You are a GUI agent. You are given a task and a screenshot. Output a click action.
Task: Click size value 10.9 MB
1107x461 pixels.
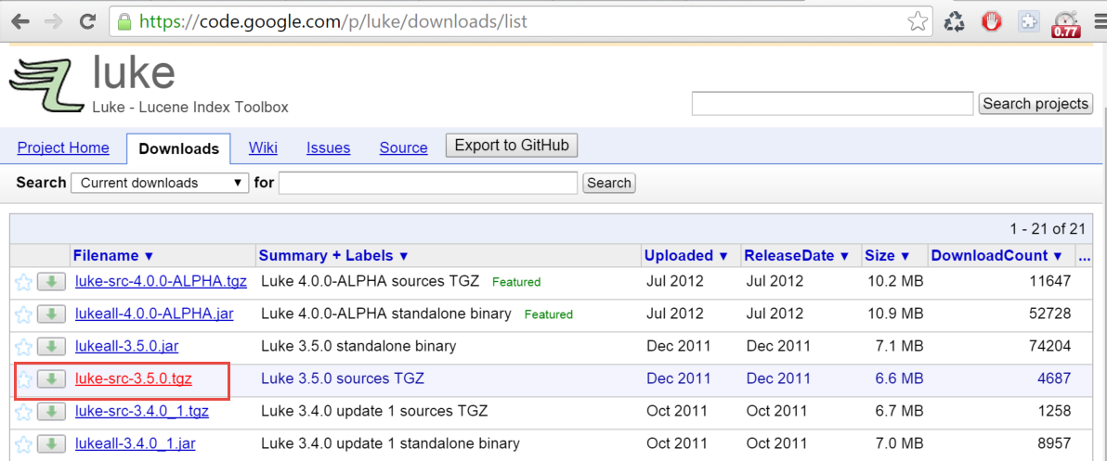894,314
